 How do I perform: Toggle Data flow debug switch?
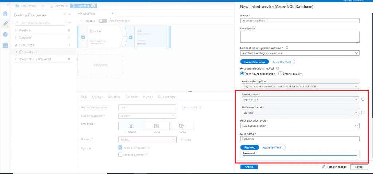[103, 21]
